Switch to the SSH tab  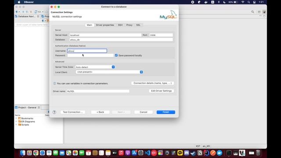(x=120, y=25)
